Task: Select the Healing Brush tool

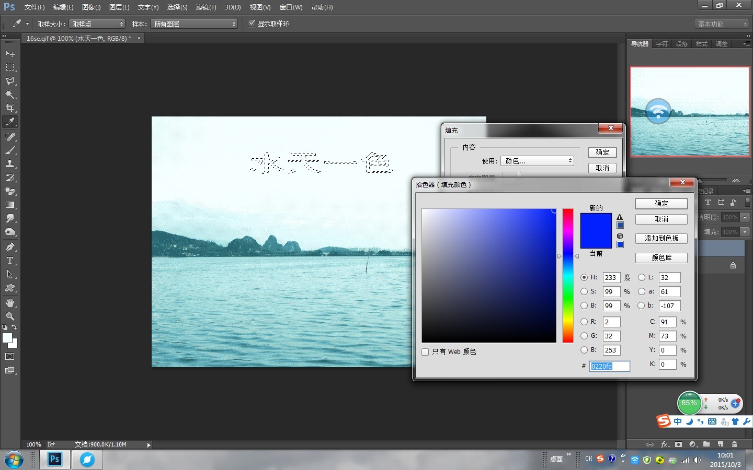Action: 10,137
